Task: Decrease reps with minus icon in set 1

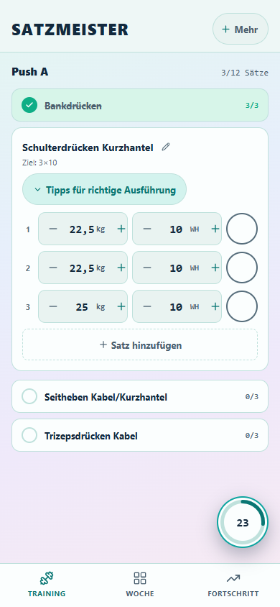Action: 147,229
